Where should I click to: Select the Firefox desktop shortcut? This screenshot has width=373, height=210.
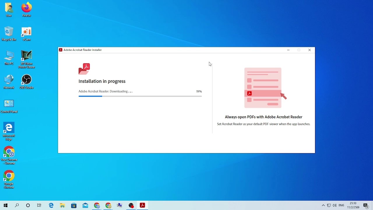pos(27,9)
